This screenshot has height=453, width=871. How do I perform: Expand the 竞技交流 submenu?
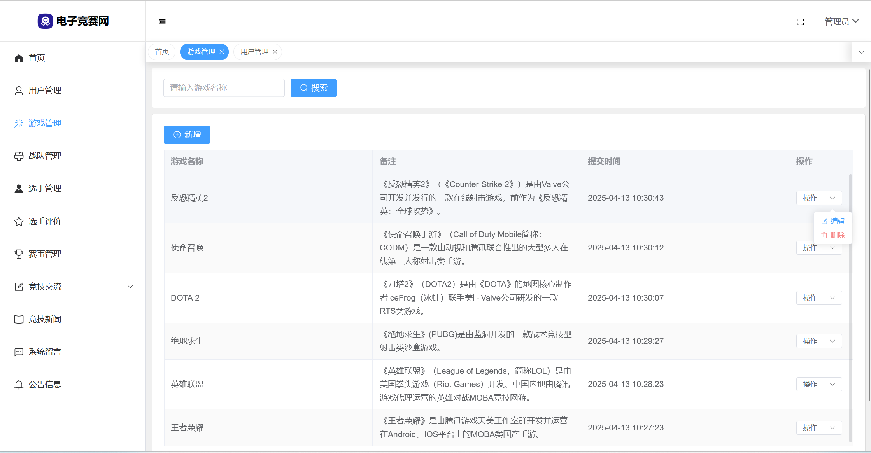[x=130, y=287]
